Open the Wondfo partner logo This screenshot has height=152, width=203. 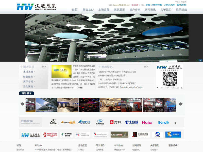coord(163,122)
